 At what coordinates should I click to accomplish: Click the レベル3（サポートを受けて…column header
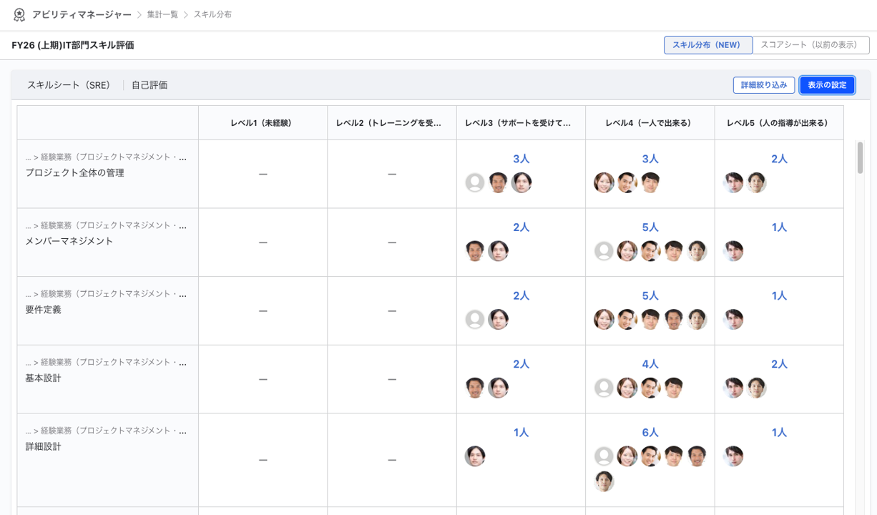pyautogui.click(x=521, y=123)
